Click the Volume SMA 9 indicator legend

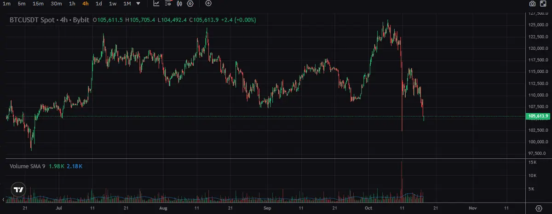pyautogui.click(x=28, y=166)
